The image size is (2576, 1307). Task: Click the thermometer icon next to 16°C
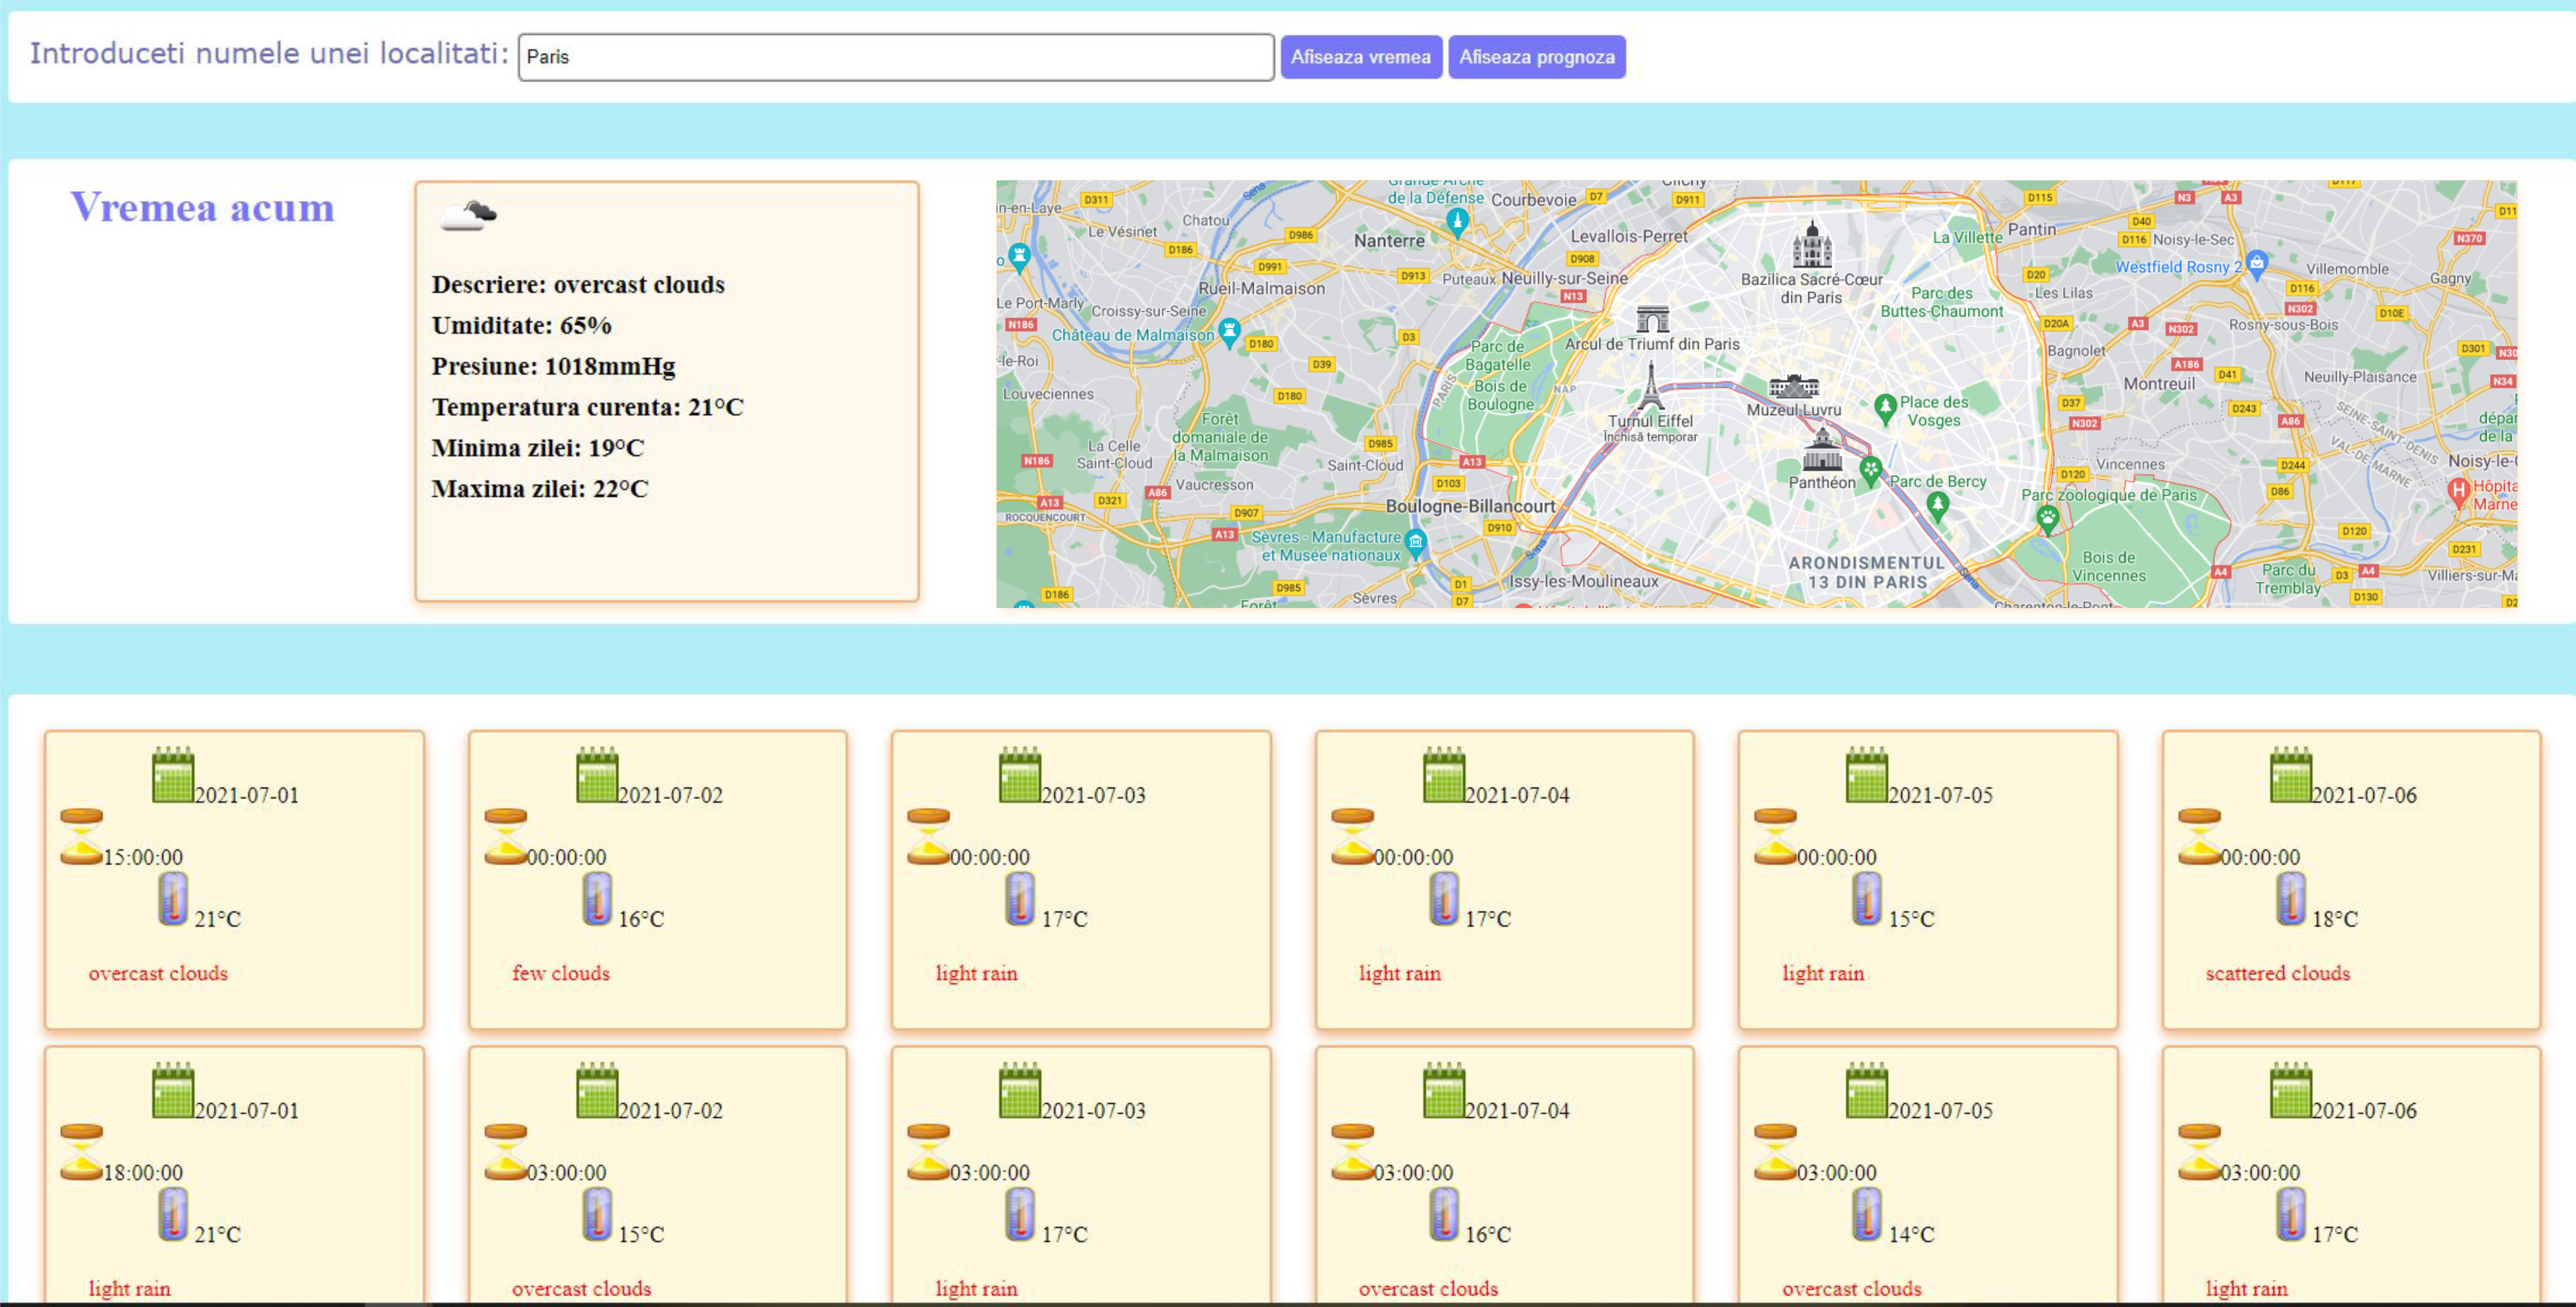597,898
